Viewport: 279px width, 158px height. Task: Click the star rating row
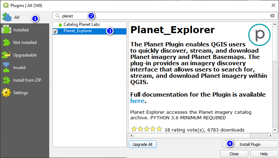[x=147, y=129]
